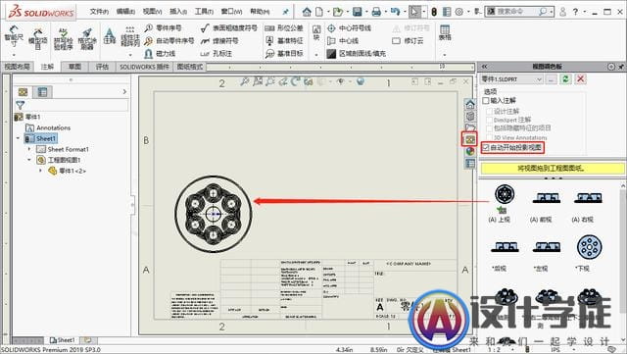Select the Sheet1 tab at the bottom
This screenshot has height=354, width=627.
click(63, 340)
